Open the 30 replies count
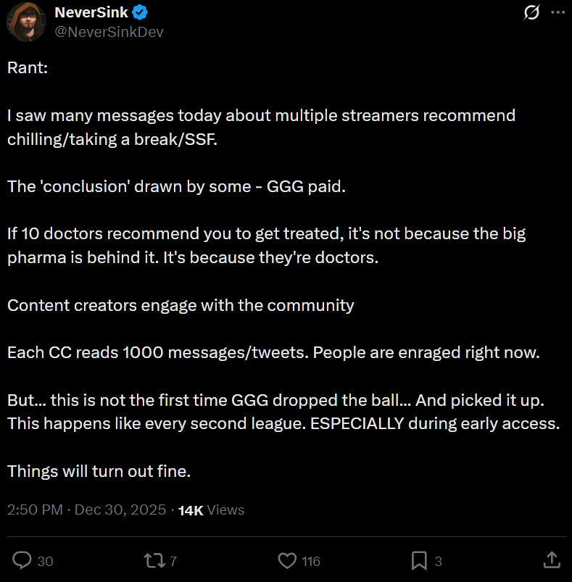This screenshot has width=572, height=582. click(45, 561)
